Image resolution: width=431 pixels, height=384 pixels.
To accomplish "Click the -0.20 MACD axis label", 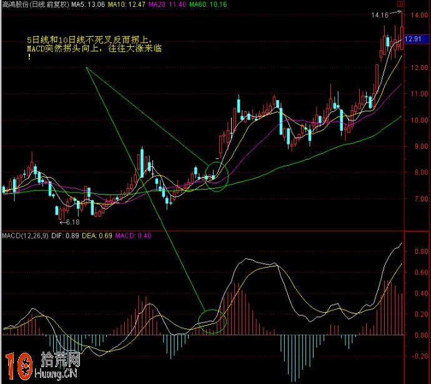I will [420, 356].
